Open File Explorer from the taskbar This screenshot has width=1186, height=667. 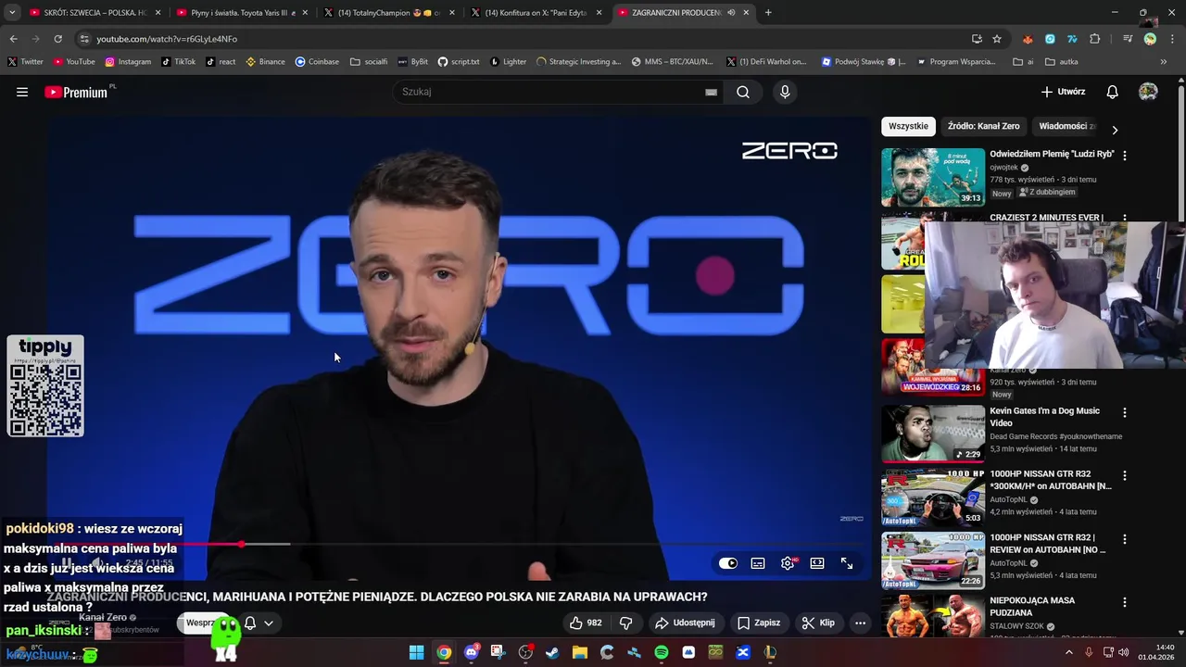click(x=580, y=652)
